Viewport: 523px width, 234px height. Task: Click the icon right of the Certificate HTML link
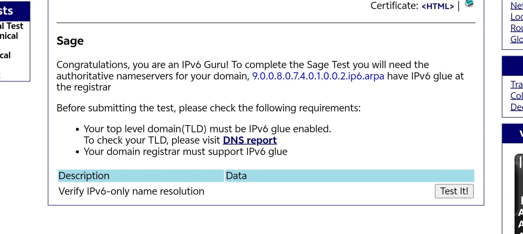click(x=469, y=4)
